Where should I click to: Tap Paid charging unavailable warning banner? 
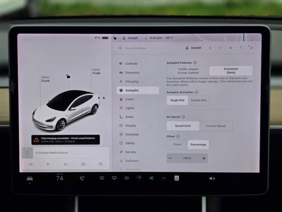click(x=66, y=140)
